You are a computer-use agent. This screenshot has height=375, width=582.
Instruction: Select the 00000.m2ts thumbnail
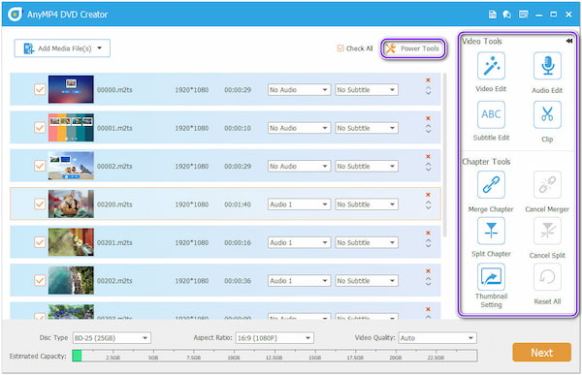71,89
